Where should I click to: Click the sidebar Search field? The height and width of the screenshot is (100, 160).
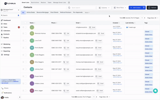[9, 15]
